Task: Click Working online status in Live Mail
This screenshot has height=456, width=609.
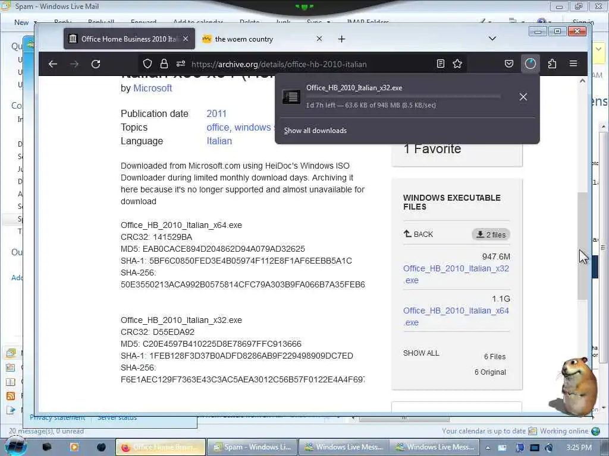Action: pyautogui.click(x=564, y=431)
